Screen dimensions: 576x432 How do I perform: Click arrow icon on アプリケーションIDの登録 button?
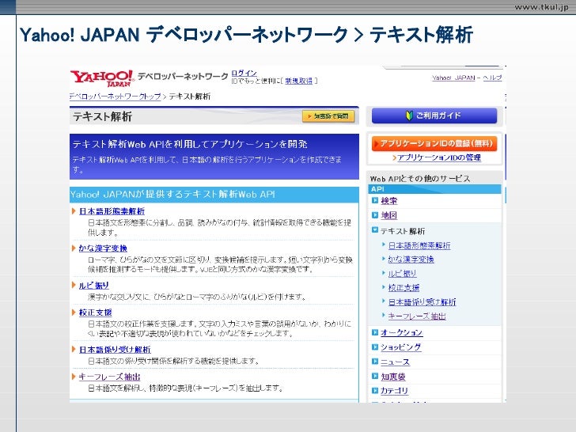tap(376, 144)
